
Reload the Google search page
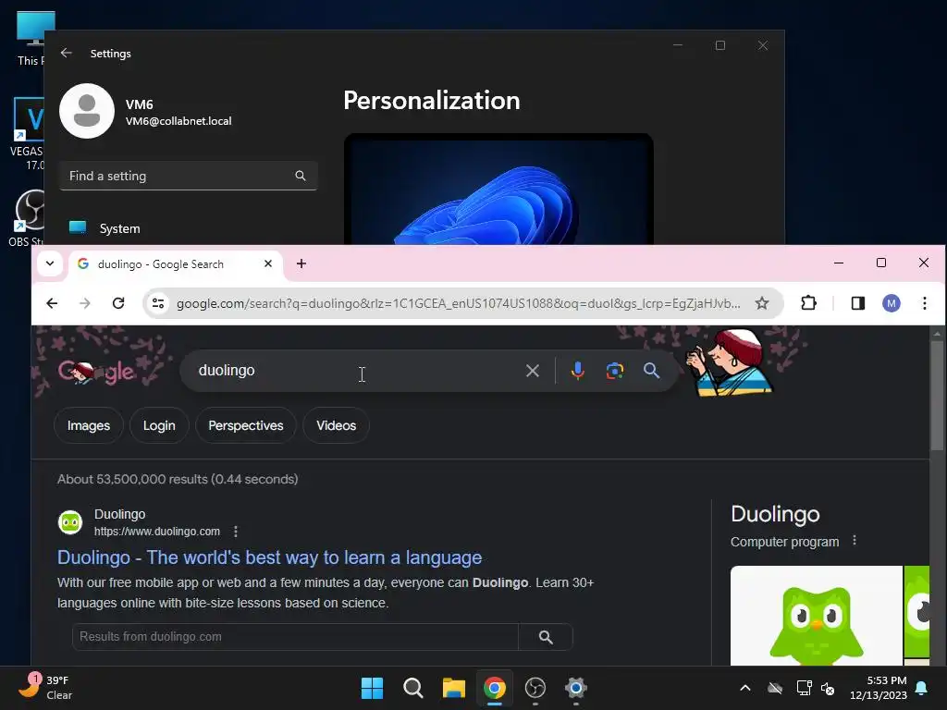click(118, 303)
